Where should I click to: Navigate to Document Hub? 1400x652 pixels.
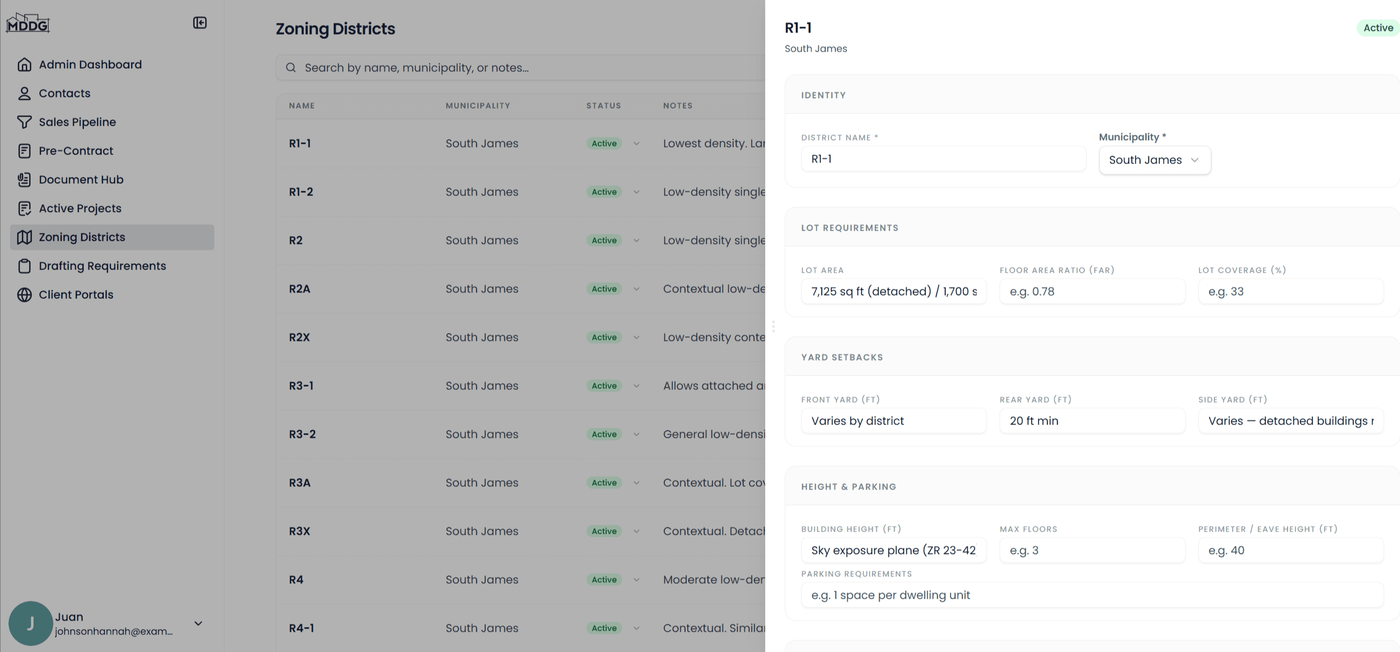click(112, 180)
